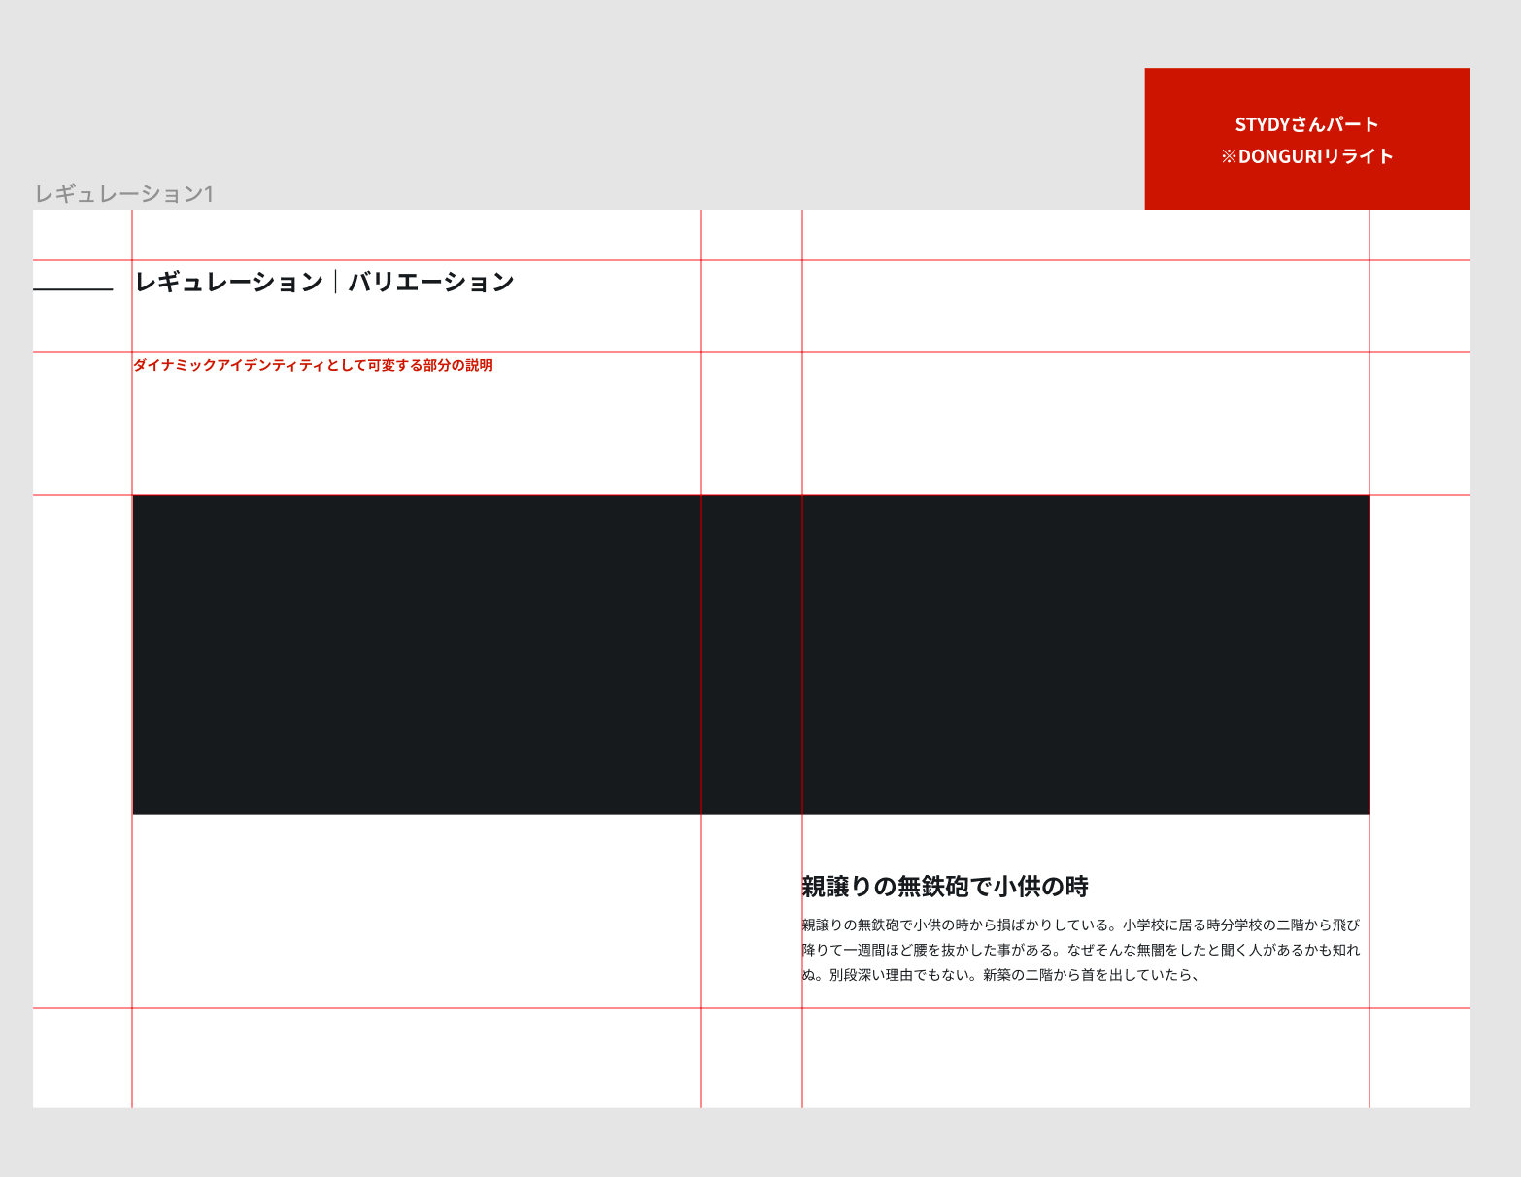
Task: Select the ※DONGURIリライト text line
Action: click(1306, 156)
